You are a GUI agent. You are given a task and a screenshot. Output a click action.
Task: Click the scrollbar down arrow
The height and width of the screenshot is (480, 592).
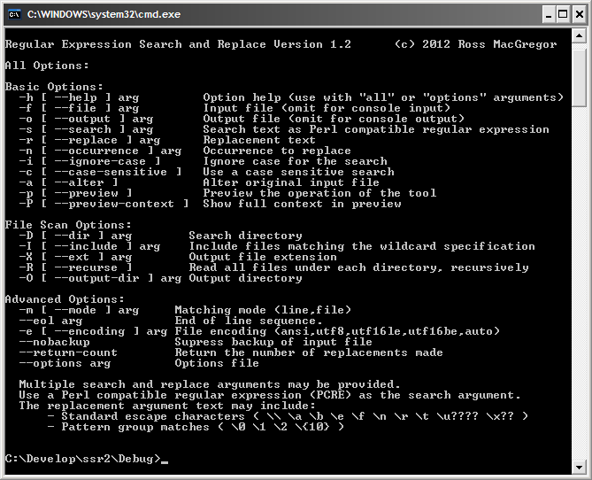[x=579, y=467]
